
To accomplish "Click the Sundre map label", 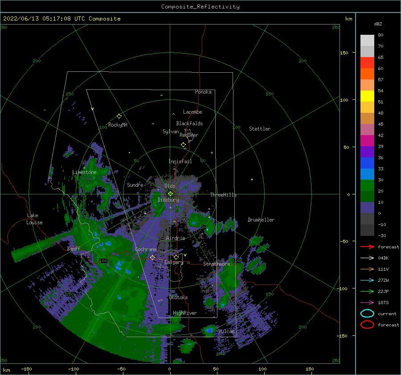I will pyautogui.click(x=135, y=185).
